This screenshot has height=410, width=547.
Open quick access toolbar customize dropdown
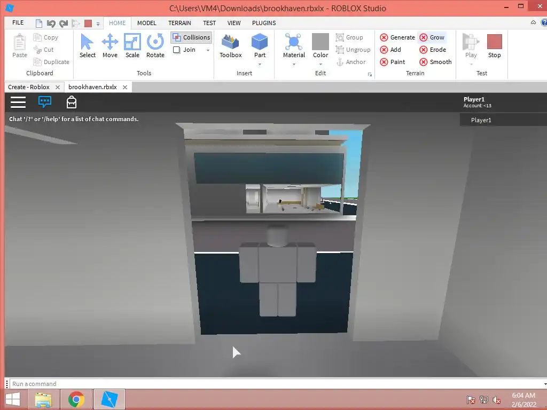tap(98, 23)
